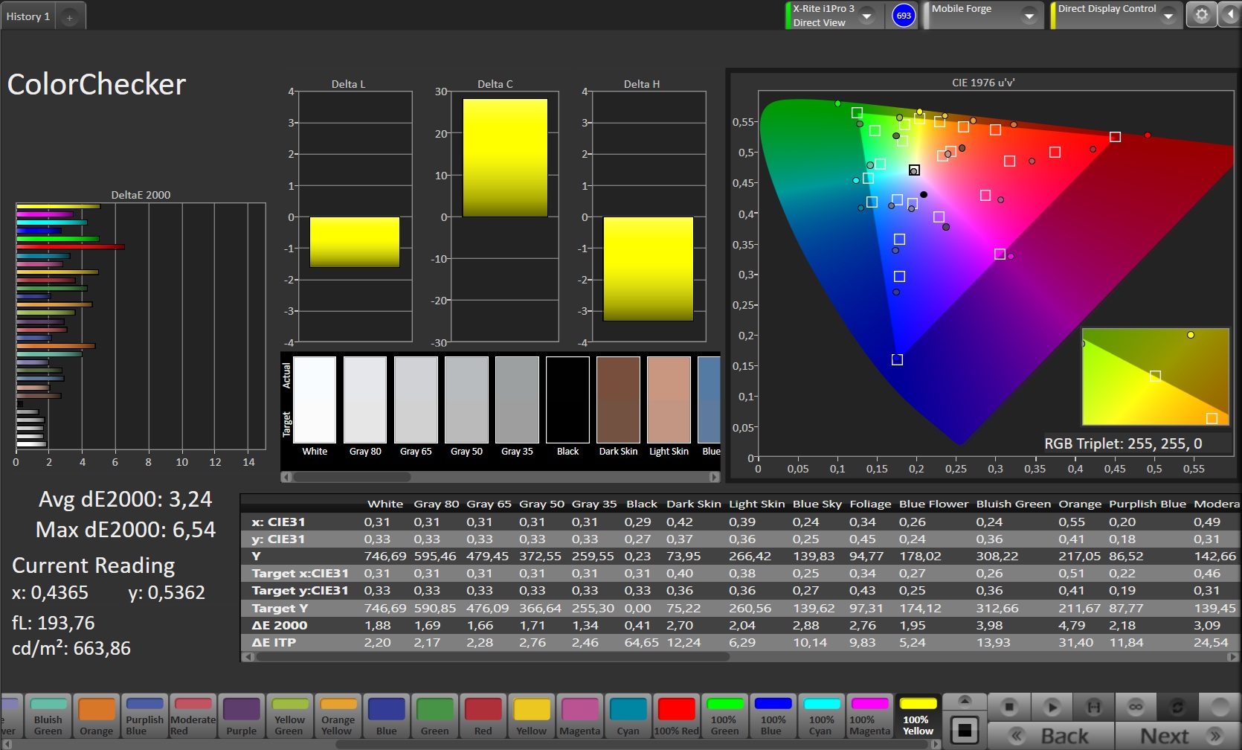Click the circular arrows refresh icon
The image size is (1242, 750).
1177,706
